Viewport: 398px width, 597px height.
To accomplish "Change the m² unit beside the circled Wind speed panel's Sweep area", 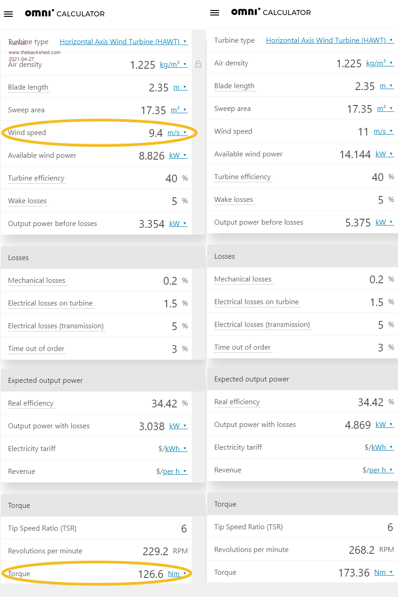I will coord(179,110).
